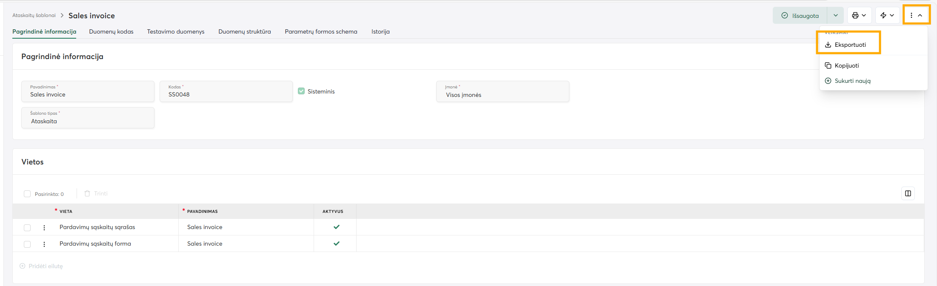Click the Pridėti eilutę plus icon
This screenshot has width=937, height=286.
(23, 266)
